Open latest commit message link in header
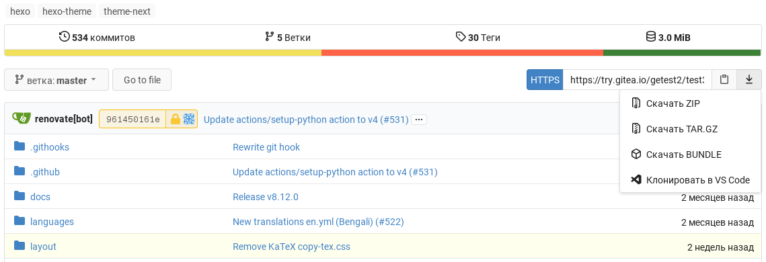The width and height of the screenshot is (766, 262). (x=306, y=120)
